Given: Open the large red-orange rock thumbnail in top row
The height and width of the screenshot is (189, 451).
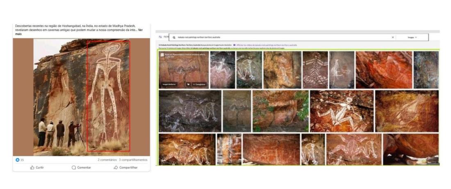Looking at the screenshot, I should tap(384, 70).
